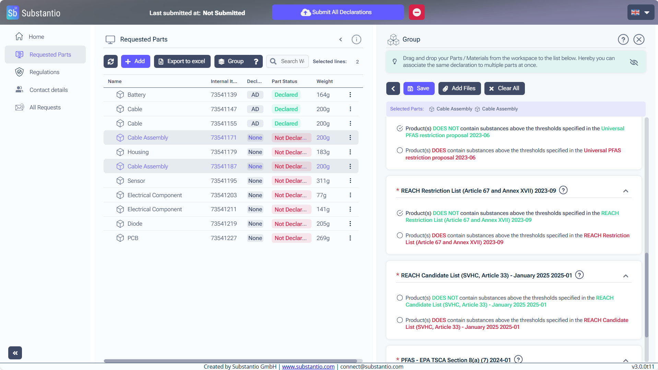Image resolution: width=658 pixels, height=370 pixels.
Task: Hide the drag and drop hint
Action: click(x=634, y=62)
